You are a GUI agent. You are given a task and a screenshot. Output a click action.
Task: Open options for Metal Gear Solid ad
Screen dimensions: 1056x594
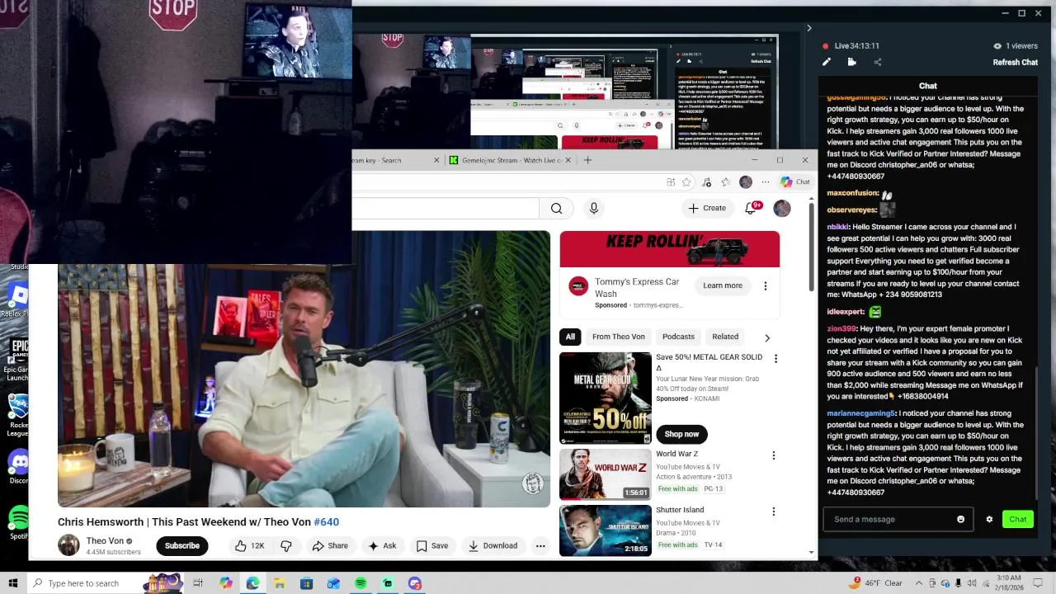pos(775,358)
